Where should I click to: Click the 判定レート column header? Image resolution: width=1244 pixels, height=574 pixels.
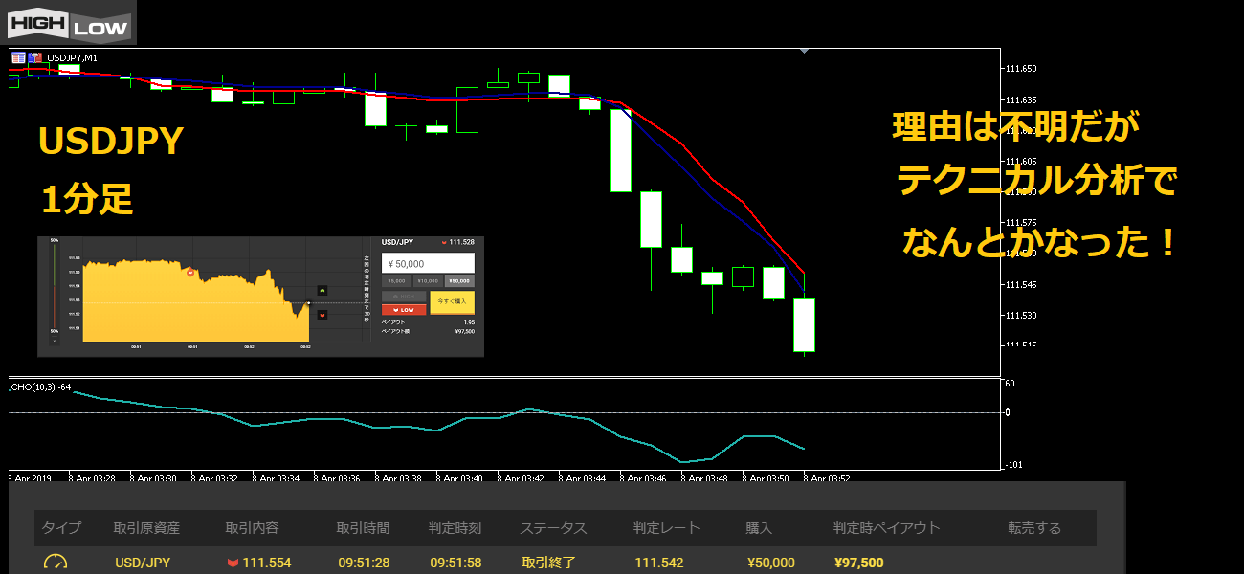pos(667,528)
